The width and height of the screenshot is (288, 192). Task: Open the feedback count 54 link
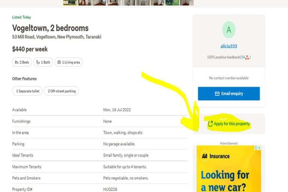tap(243, 57)
